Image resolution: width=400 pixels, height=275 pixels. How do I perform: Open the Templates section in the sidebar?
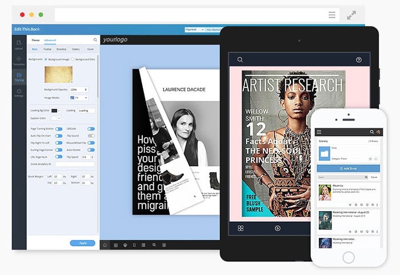pyautogui.click(x=19, y=61)
